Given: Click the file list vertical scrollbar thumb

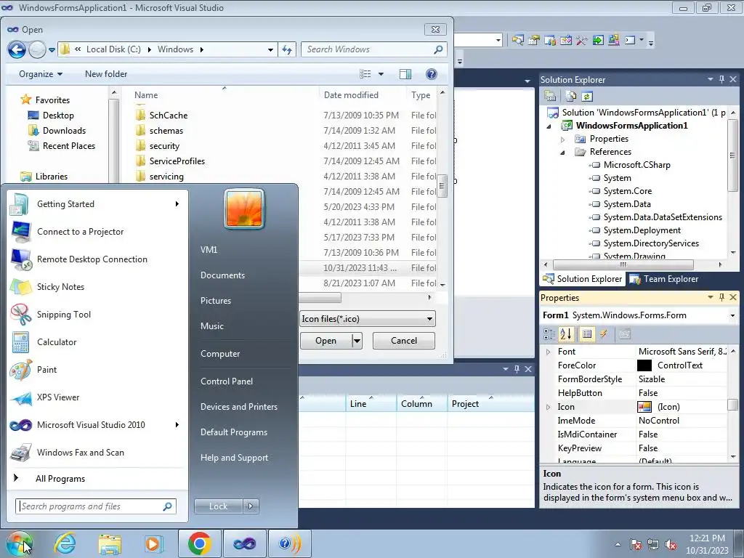Looking at the screenshot, I should tap(441, 186).
